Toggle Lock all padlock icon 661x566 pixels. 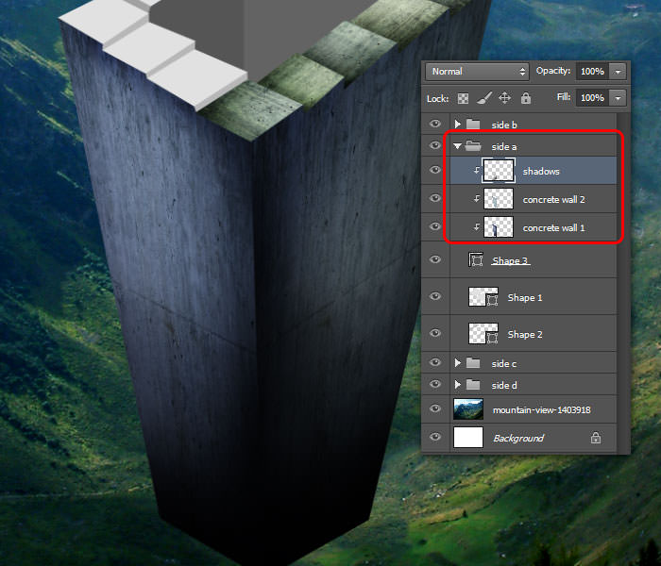(x=526, y=98)
